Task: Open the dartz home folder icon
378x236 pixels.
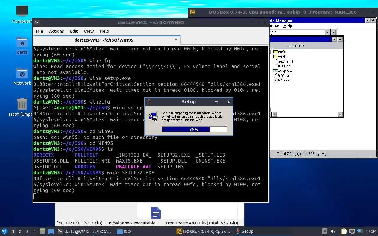Action: [x=22, y=43]
